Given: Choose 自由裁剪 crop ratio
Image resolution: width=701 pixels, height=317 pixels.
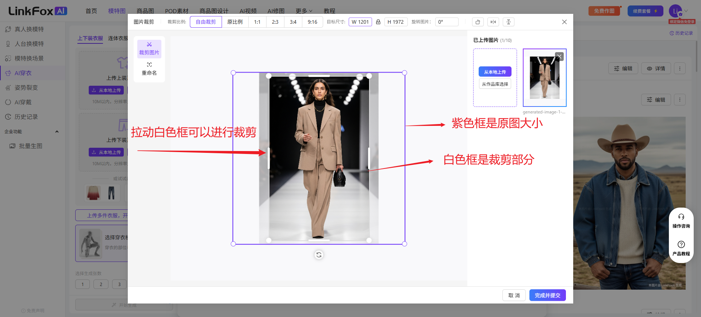Looking at the screenshot, I should 206,22.
